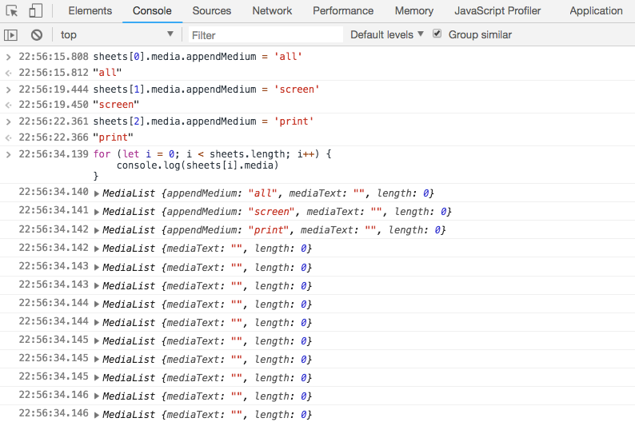Image resolution: width=635 pixels, height=422 pixels.
Task: Click the for loop input entry
Action: (x=211, y=153)
